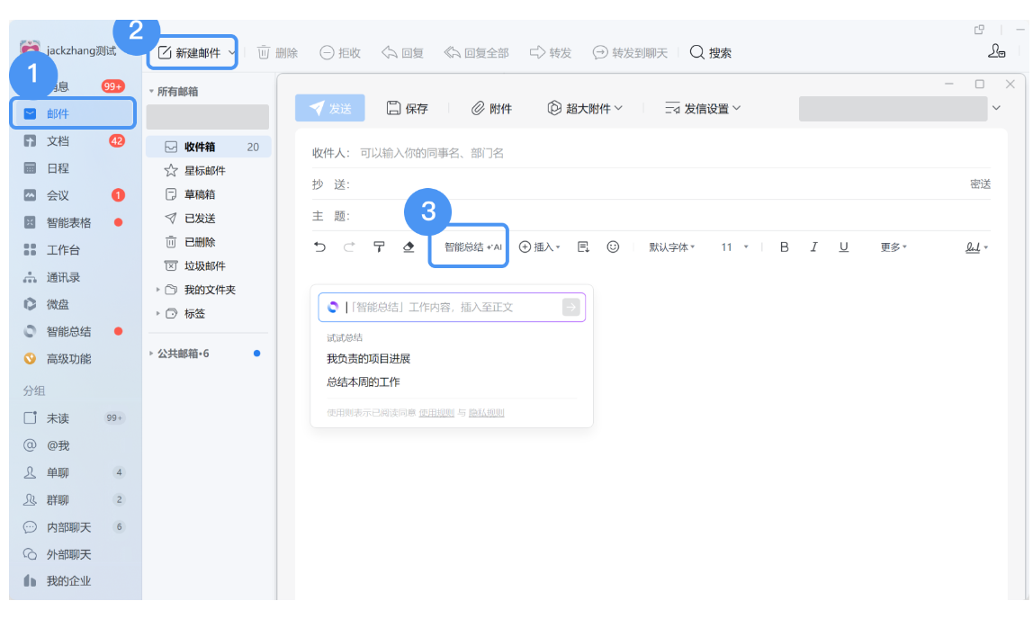Click the 微盘 drive icon
Image resolution: width=1033 pixels, height=619 pixels.
coord(30,304)
